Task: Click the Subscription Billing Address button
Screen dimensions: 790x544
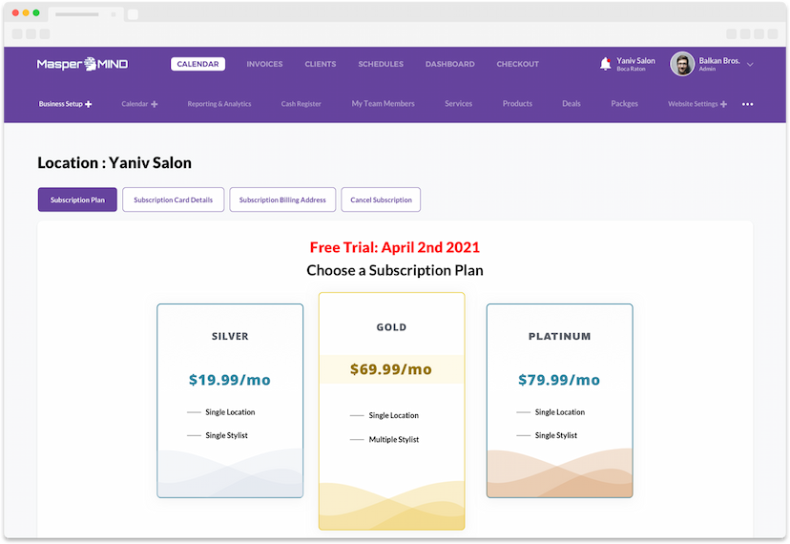Action: point(282,199)
